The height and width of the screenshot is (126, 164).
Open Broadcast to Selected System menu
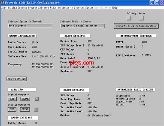pos(75,8)
